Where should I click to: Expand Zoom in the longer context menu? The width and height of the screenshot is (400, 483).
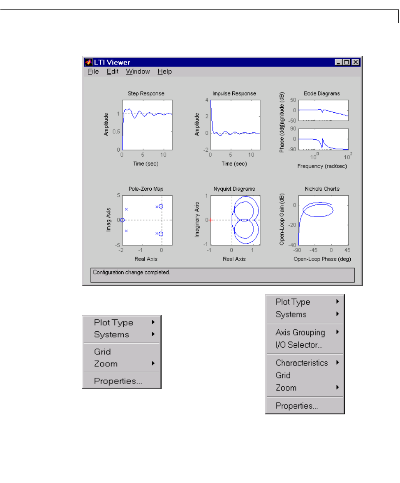[x=305, y=388]
